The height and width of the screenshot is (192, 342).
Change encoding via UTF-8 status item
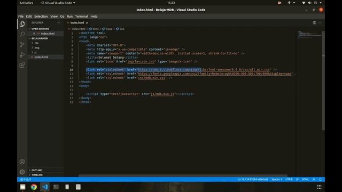[x=289, y=179]
